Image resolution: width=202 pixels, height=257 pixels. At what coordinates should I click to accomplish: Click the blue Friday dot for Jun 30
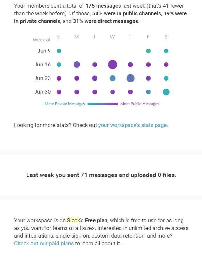[148, 92]
